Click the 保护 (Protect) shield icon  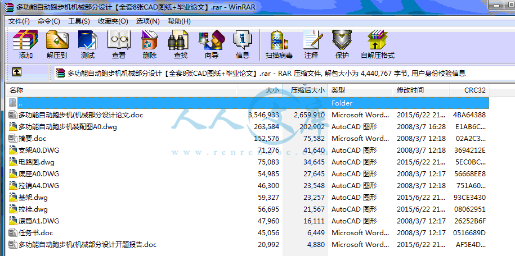tap(342, 40)
